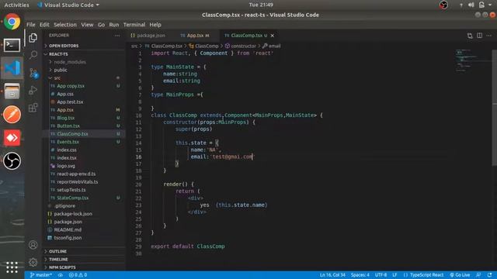Open Source Control view in activity bar

33,73
